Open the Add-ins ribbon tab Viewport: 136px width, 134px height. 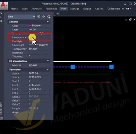[99, 9]
